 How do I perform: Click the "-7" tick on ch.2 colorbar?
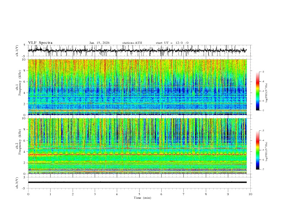[262, 170]
